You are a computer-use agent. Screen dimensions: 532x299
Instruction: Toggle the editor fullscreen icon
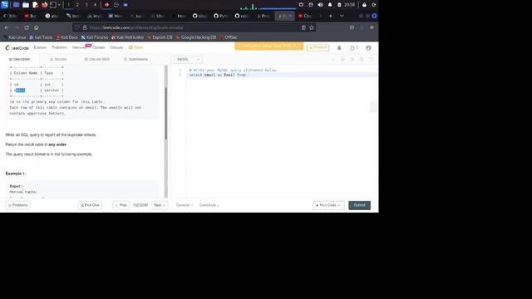tap(371, 59)
